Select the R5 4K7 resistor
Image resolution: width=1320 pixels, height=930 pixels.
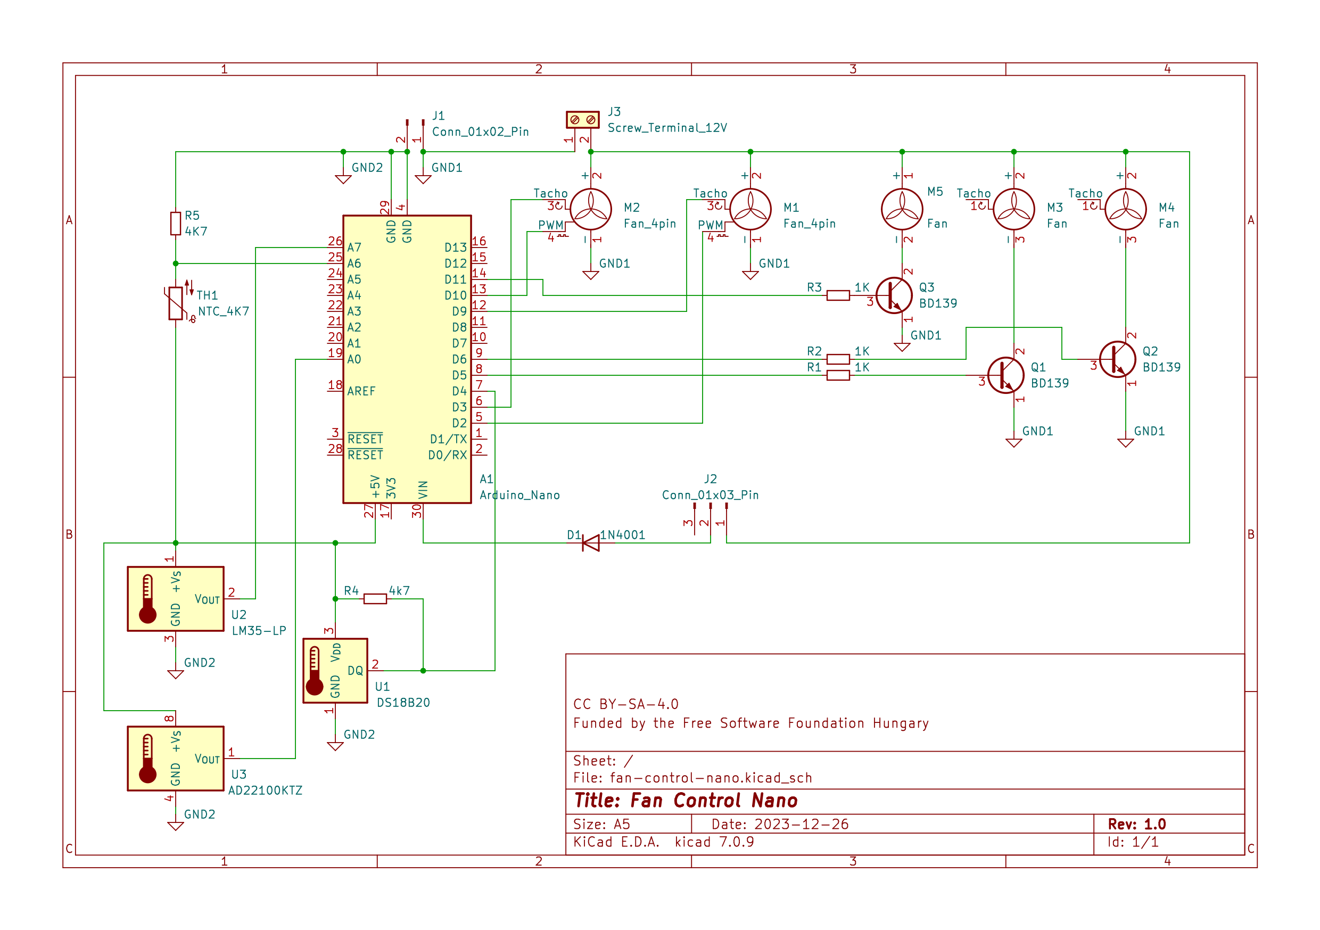[175, 223]
